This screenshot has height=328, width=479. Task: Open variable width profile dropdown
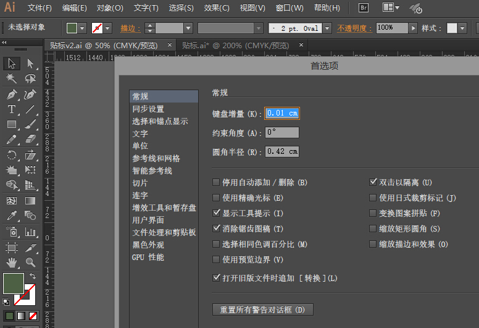[259, 28]
